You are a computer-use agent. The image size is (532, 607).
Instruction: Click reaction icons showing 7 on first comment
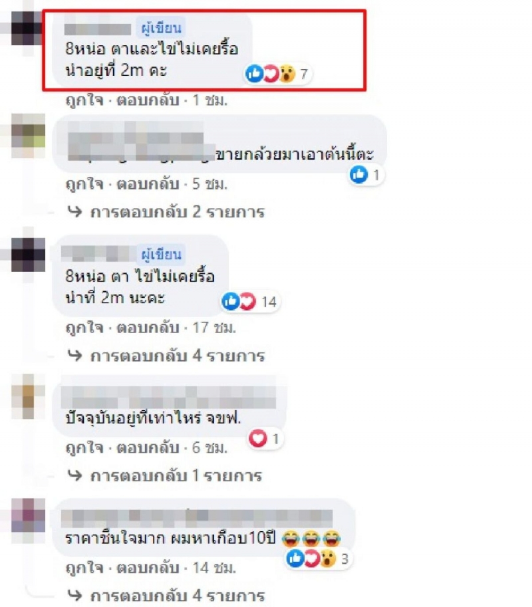(x=277, y=74)
